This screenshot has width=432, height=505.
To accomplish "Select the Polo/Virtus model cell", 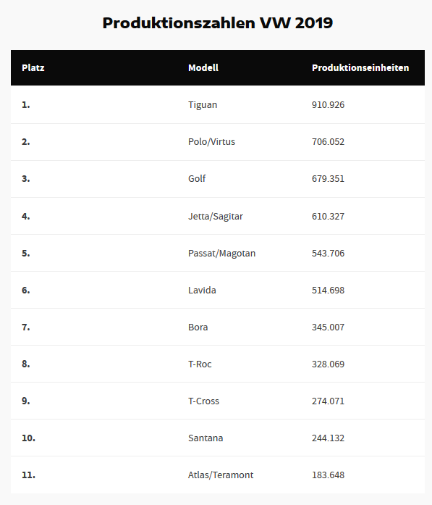I will pos(211,142).
